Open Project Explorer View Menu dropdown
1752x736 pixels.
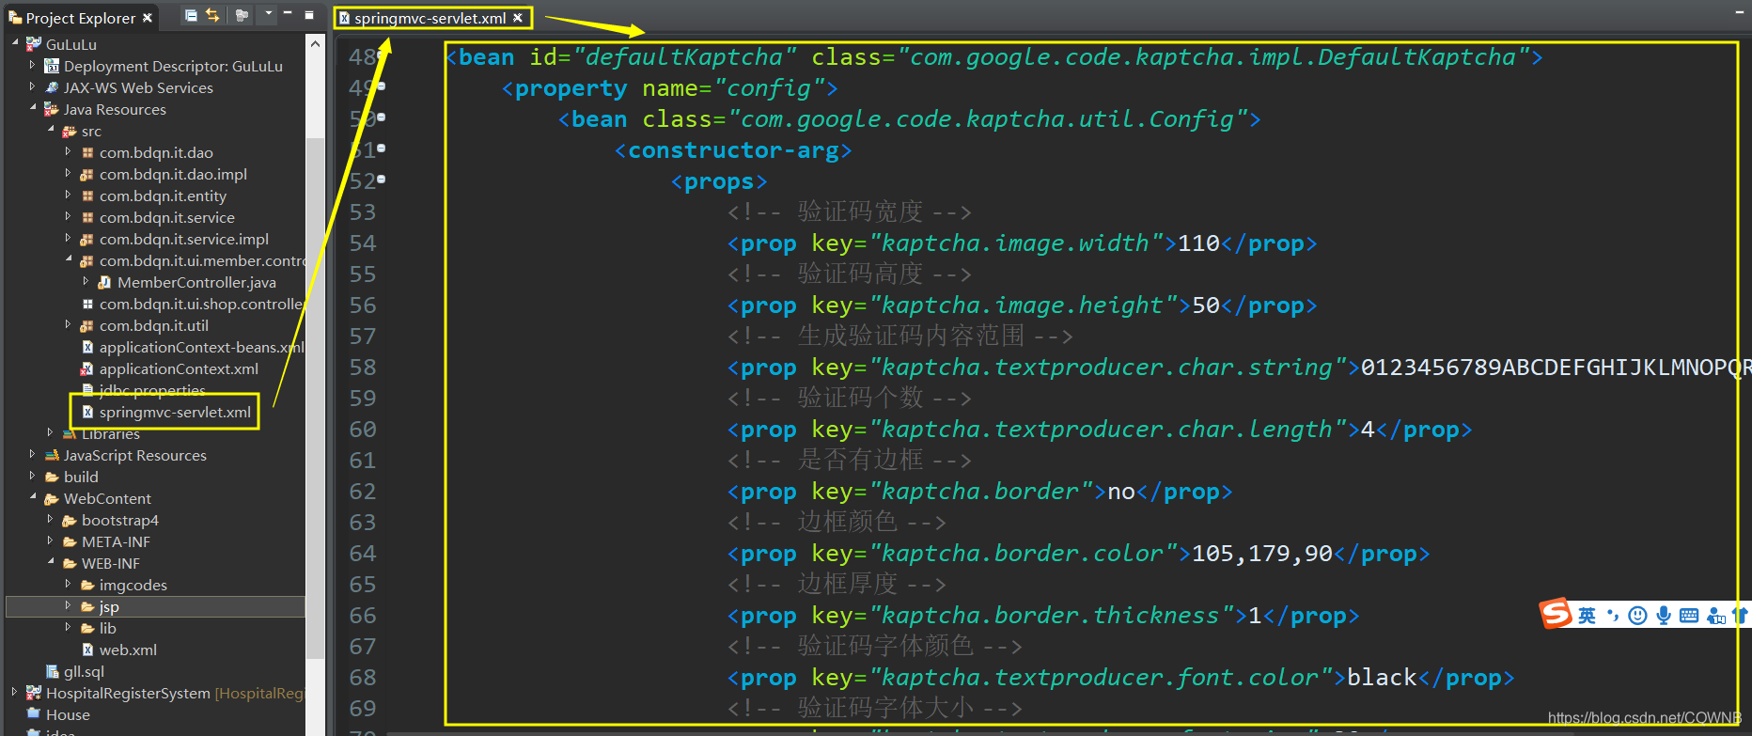[x=269, y=14]
